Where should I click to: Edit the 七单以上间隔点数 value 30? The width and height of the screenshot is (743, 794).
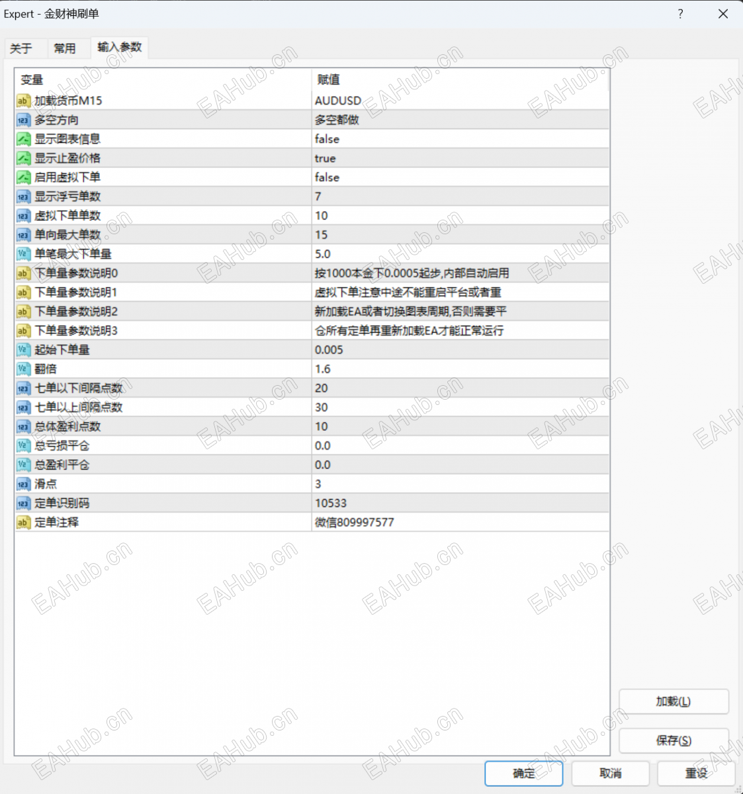point(460,408)
